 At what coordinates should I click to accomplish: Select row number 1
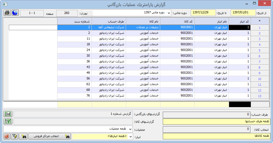pos(260,28)
